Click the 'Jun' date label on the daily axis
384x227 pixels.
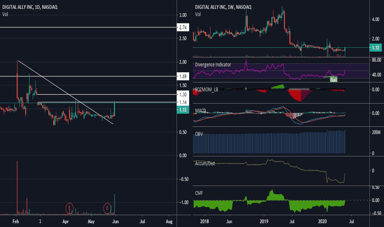(x=115, y=221)
